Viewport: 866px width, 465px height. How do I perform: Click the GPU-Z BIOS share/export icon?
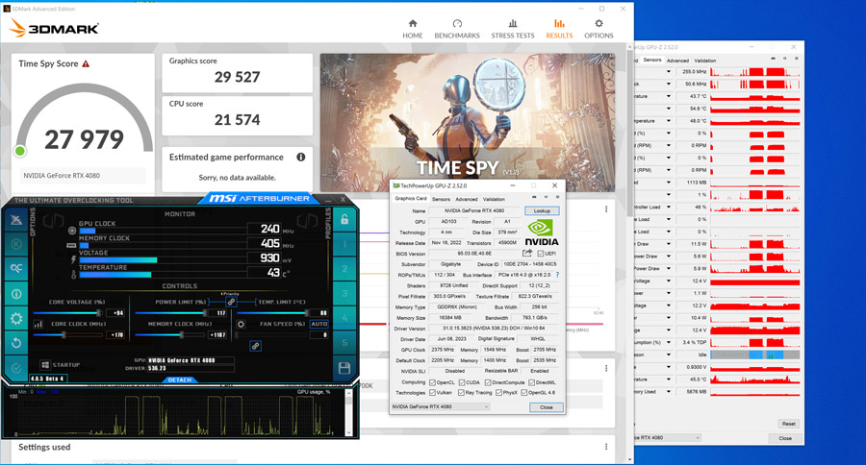tap(527, 254)
